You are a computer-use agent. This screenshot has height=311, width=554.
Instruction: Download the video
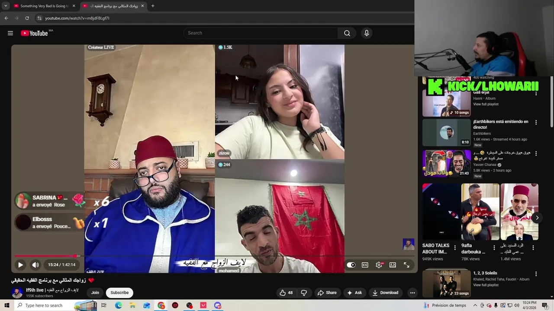point(385,292)
